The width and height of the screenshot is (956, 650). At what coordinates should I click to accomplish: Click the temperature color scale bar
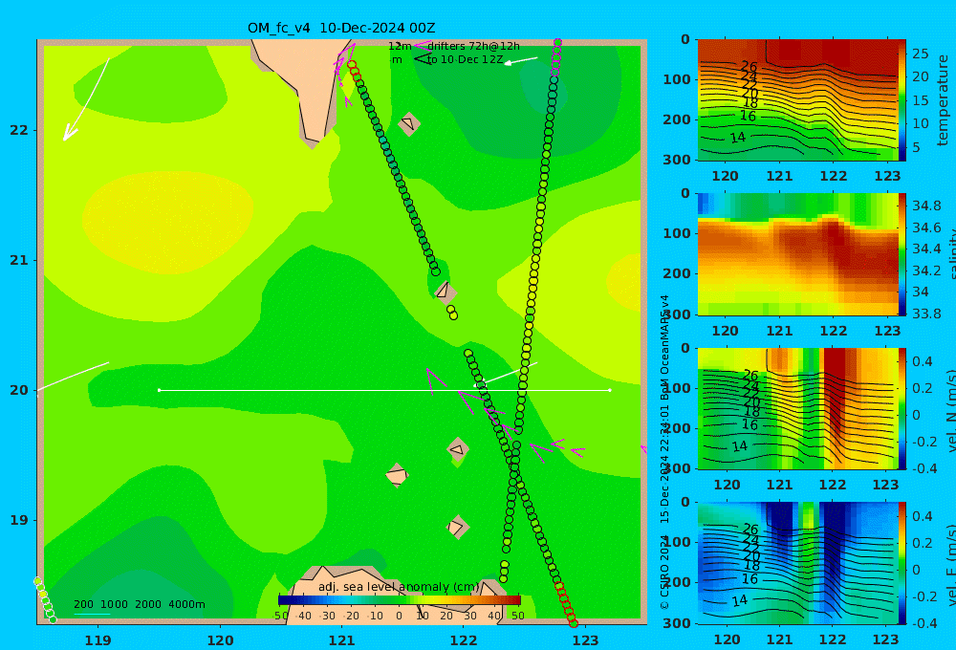902,100
